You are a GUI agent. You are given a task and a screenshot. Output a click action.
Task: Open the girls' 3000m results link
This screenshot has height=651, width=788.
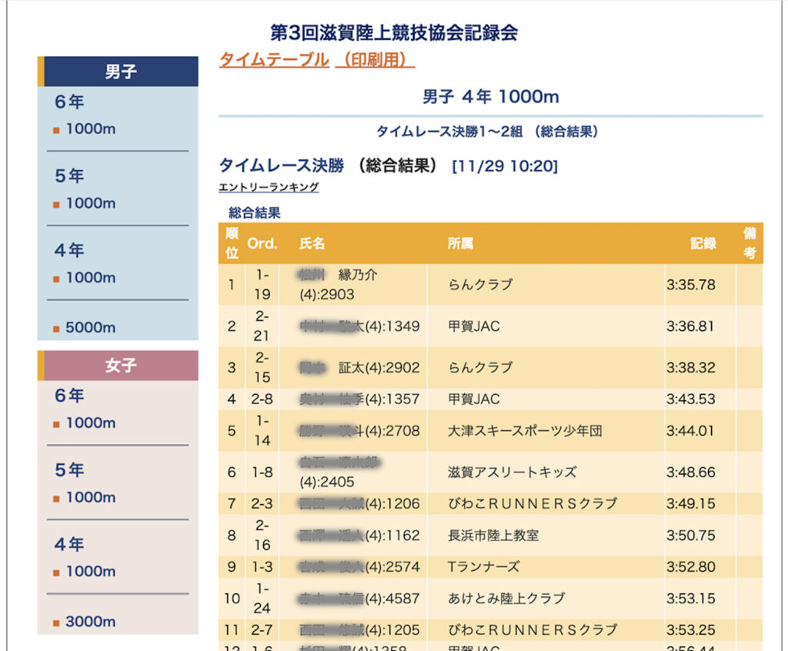(x=90, y=622)
